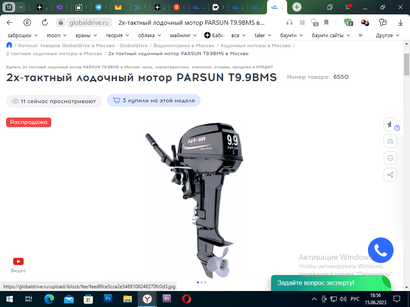
Task: Open Task View on the taskbar
Action: pos(29,299)
